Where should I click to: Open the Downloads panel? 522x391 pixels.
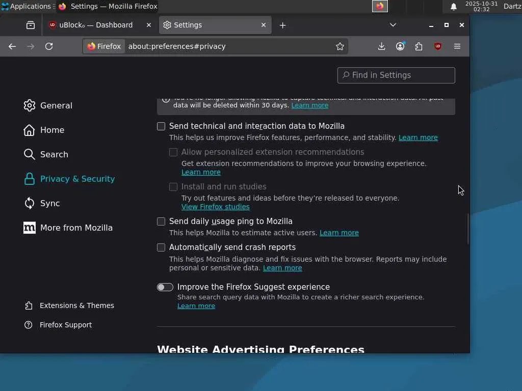point(381,46)
